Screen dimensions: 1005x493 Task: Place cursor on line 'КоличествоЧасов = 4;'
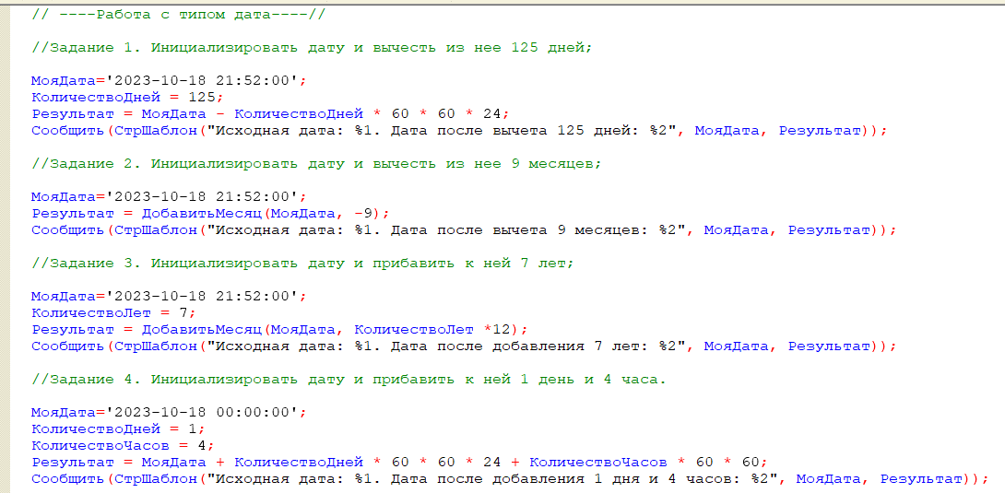(123, 445)
